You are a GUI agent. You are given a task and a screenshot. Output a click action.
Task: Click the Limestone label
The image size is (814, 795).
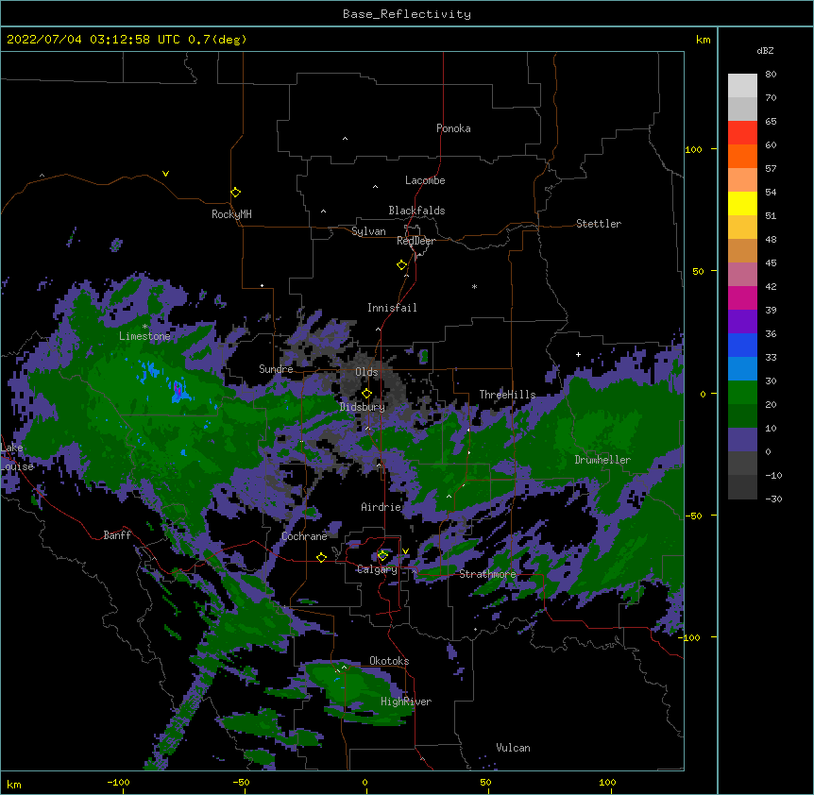[x=144, y=336]
